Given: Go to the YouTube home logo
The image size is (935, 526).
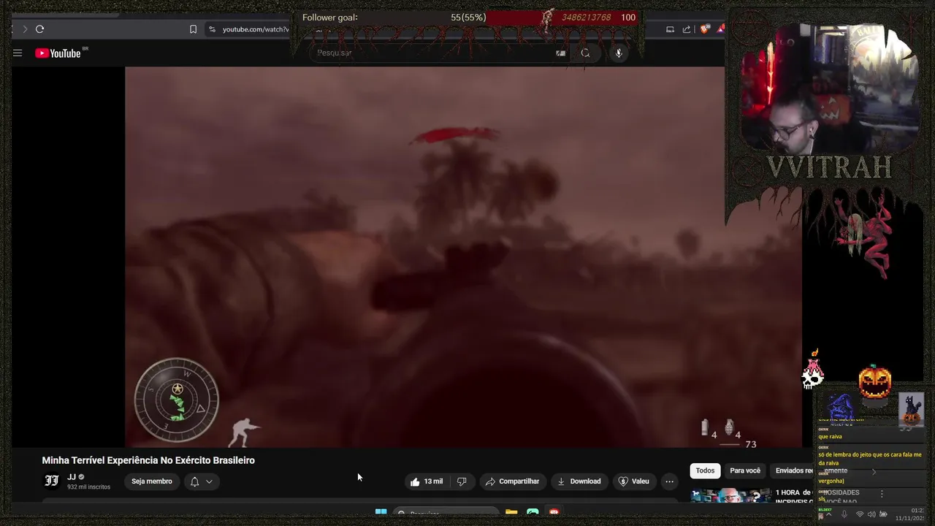Looking at the screenshot, I should 58,53.
